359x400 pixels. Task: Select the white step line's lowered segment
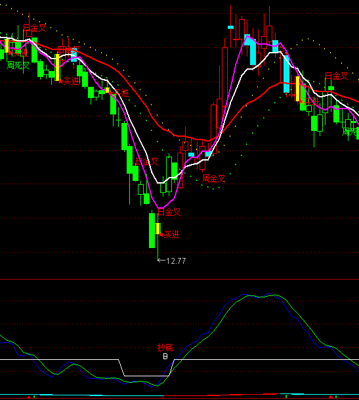tap(146, 376)
